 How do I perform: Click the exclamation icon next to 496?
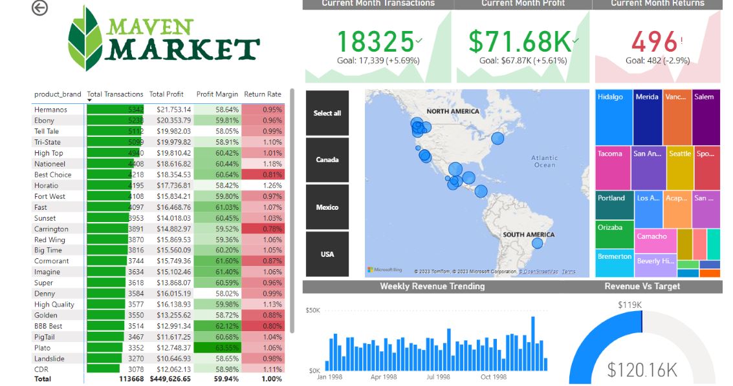(681, 41)
